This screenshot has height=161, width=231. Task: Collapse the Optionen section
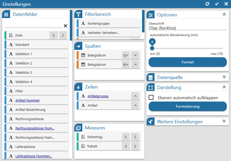[x=224, y=15]
